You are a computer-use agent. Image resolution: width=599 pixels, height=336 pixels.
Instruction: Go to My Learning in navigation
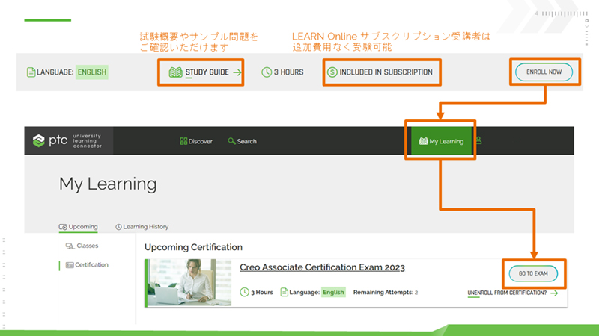[x=441, y=141]
